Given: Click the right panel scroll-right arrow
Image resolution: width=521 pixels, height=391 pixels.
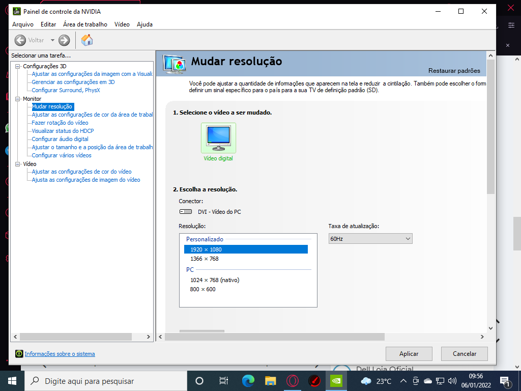Looking at the screenshot, I should tap(482, 337).
